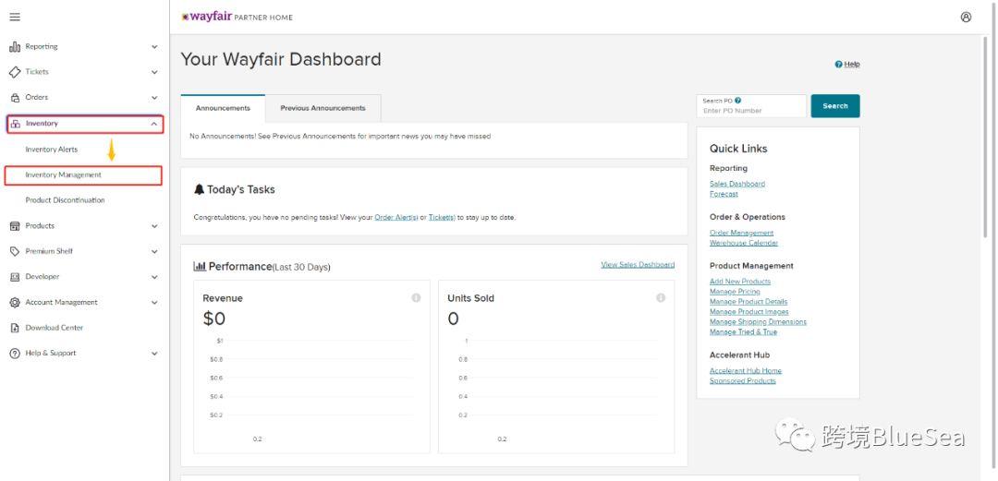Click the Revenue $0 value
The image size is (998, 481).
(x=213, y=319)
